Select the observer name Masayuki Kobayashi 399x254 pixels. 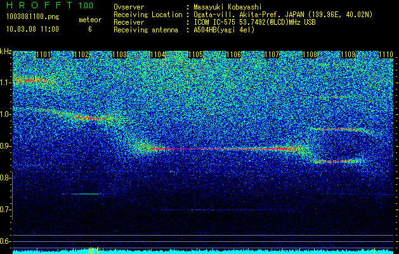pos(228,7)
